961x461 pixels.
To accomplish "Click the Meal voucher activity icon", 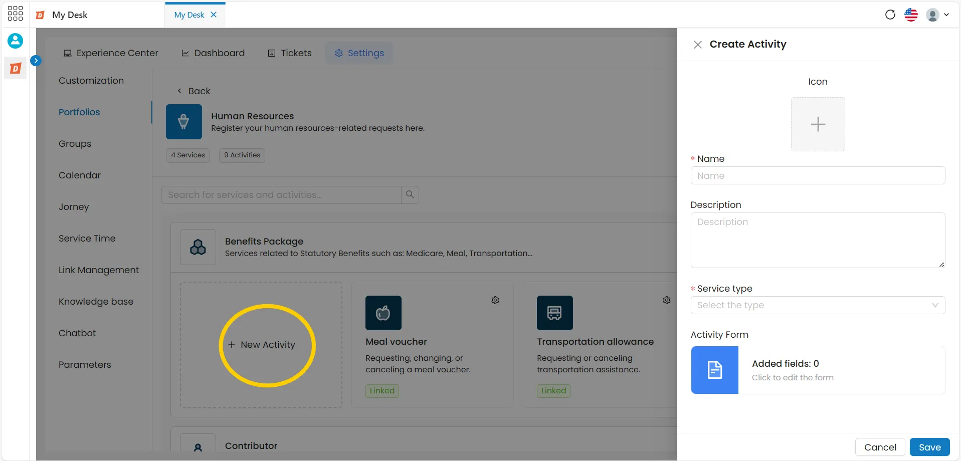I will (383, 313).
